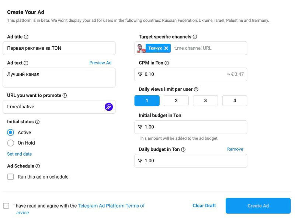Click the info icon beside Ad Schedule
Viewport: 295px width, 223px height.
tap(38, 166)
